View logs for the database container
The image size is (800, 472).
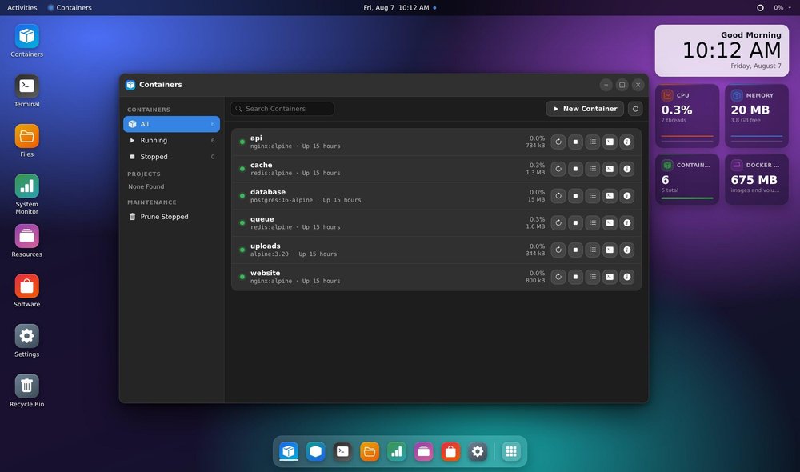[x=592, y=196]
